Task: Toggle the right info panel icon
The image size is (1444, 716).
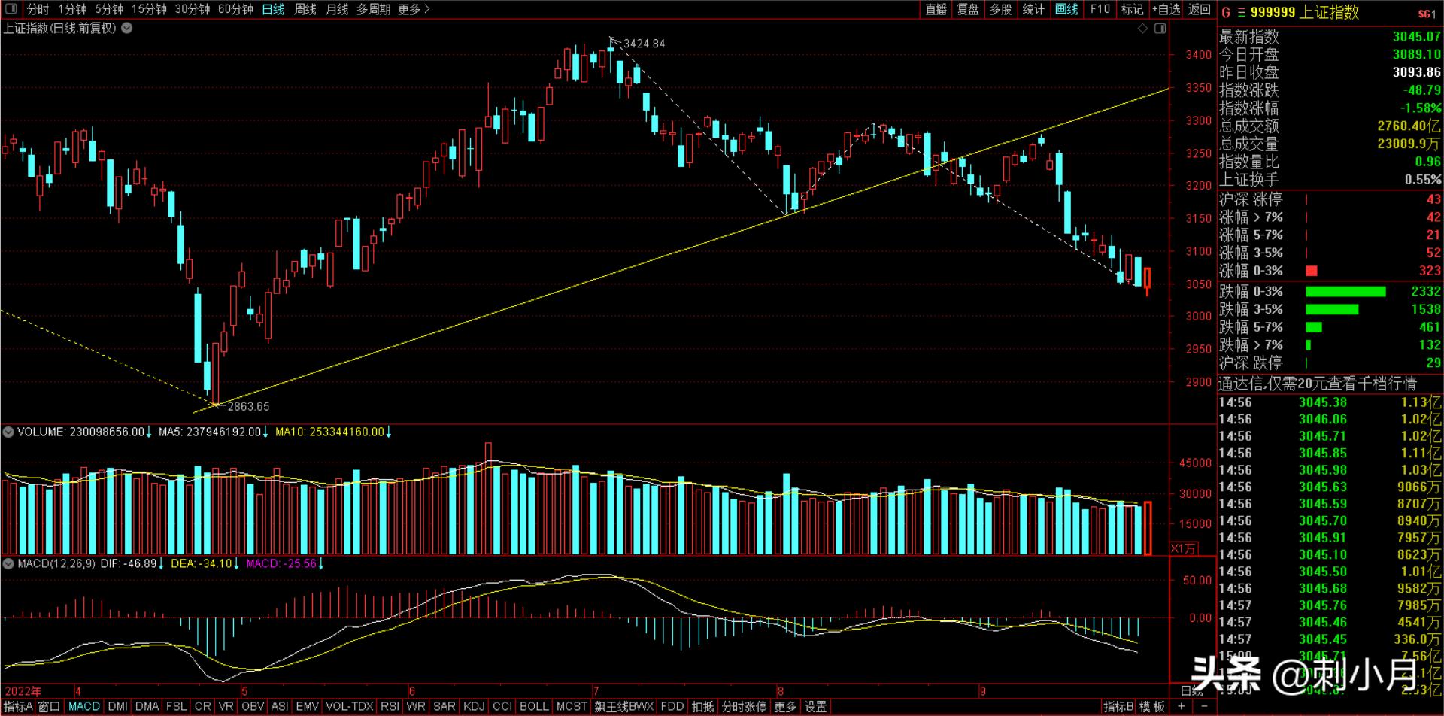Action: click(x=1160, y=29)
